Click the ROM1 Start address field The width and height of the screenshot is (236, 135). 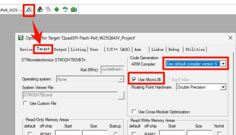coord(68,133)
